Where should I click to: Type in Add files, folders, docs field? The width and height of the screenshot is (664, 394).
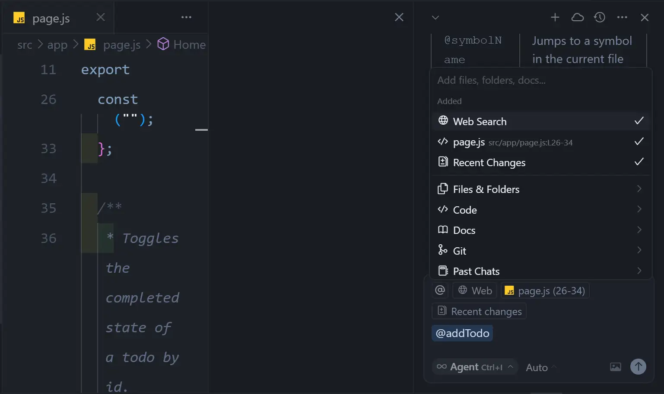coord(540,80)
